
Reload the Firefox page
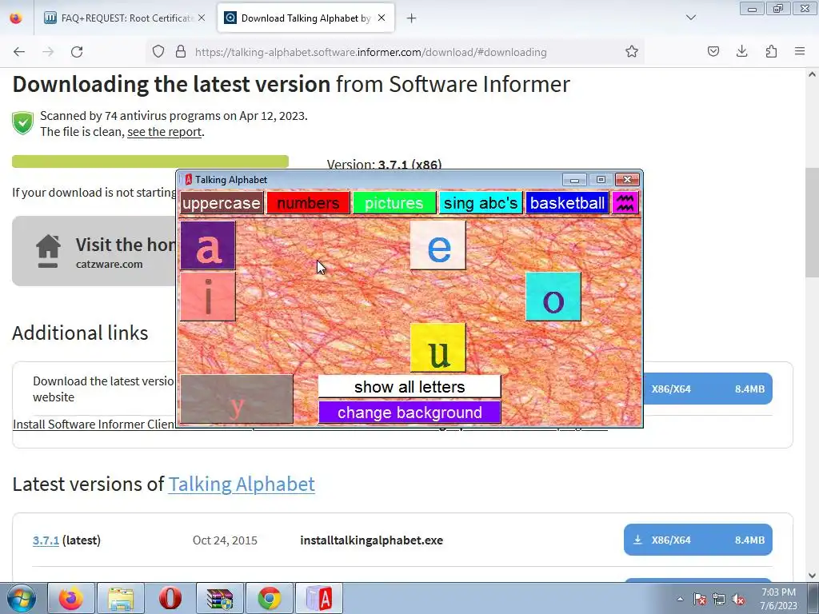77,52
